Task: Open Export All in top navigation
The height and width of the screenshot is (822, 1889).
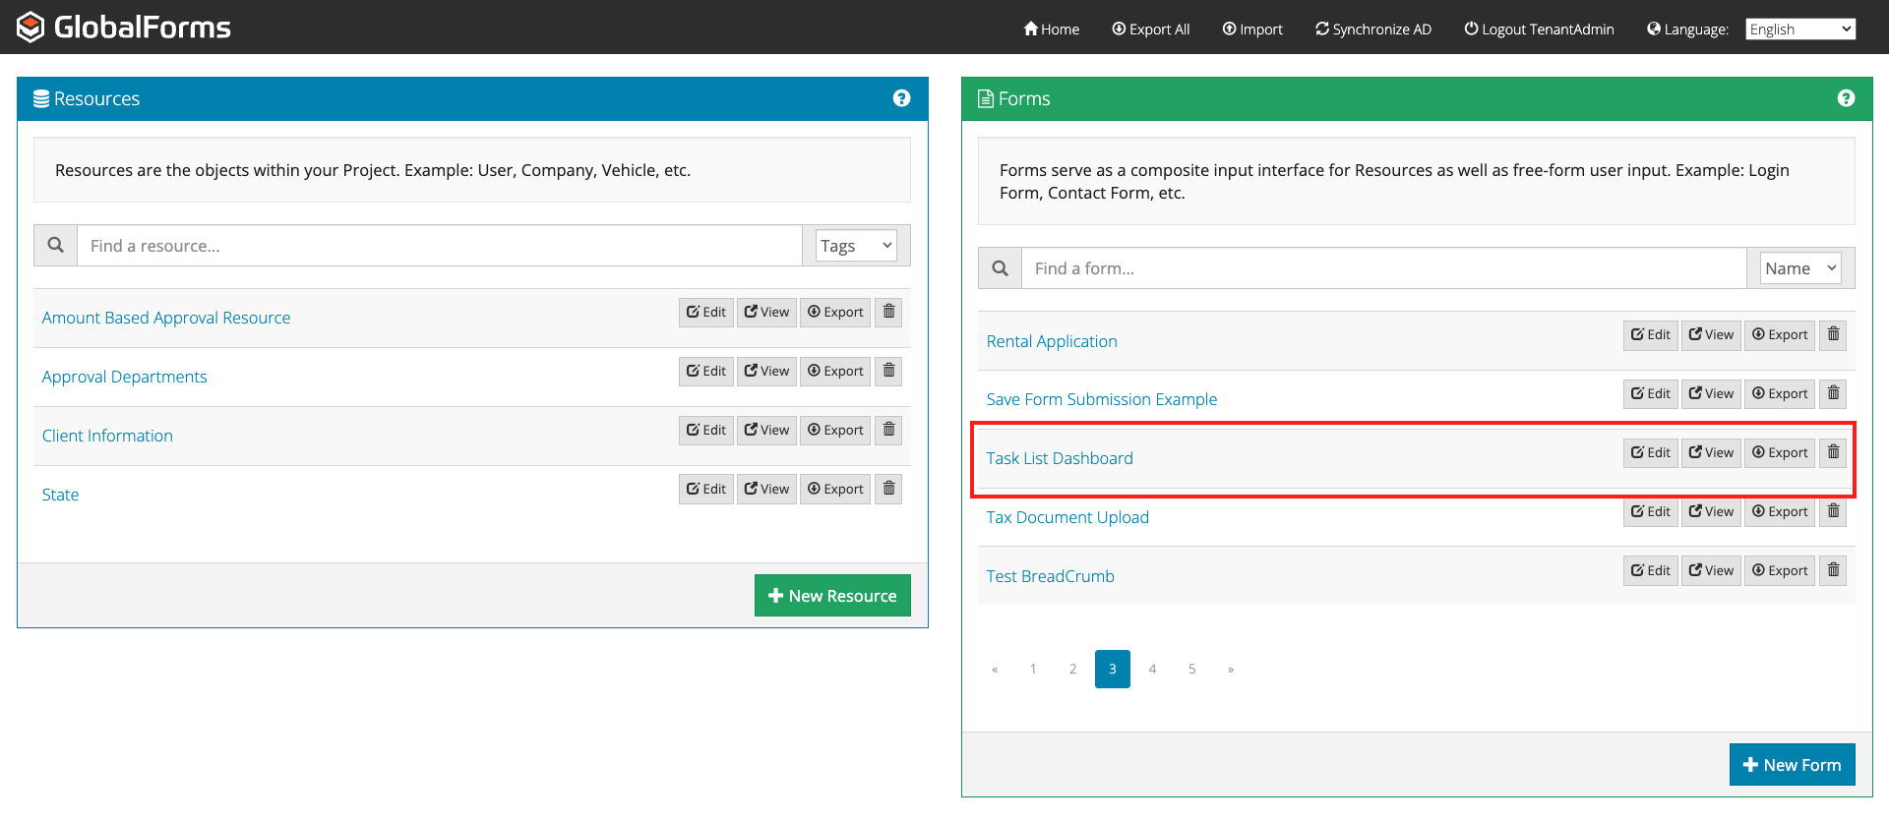Action: point(1150,29)
